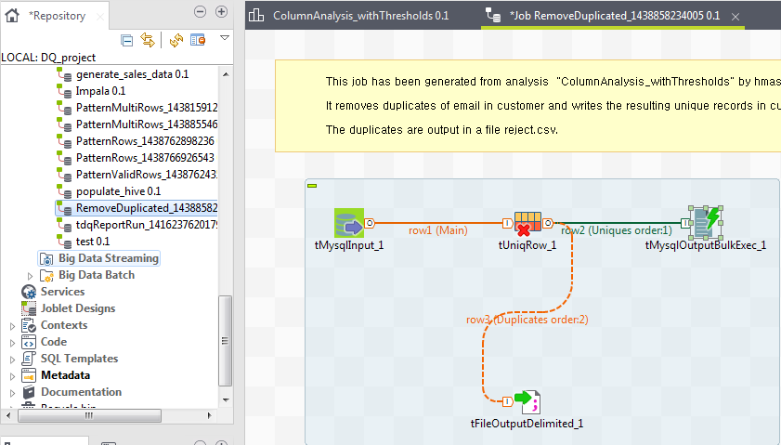Select the row3 (Duplicates order:2) label
Screen dimensions: 781x445
[527, 320]
